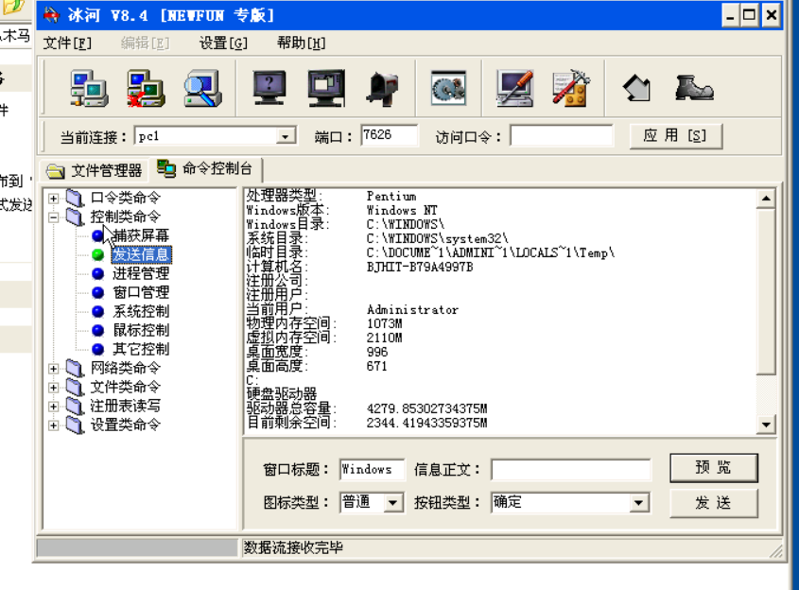Screen dimensions: 799x590
Task: Click the status bar text 数据流接收完毕
Action: click(293, 547)
